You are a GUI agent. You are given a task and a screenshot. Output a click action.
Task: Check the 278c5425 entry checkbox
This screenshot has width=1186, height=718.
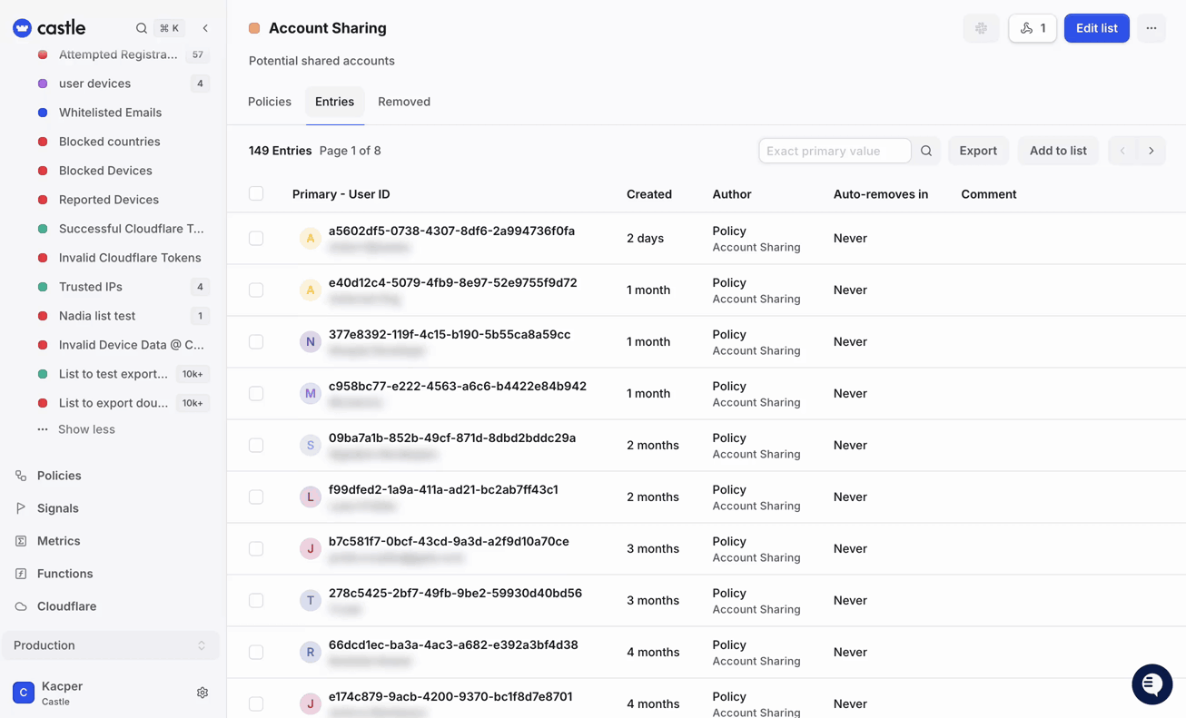point(256,600)
